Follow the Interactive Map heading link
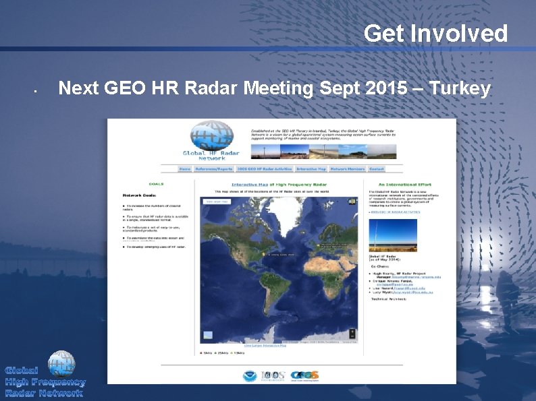Viewport: 536px width, 401px height. (x=250, y=185)
